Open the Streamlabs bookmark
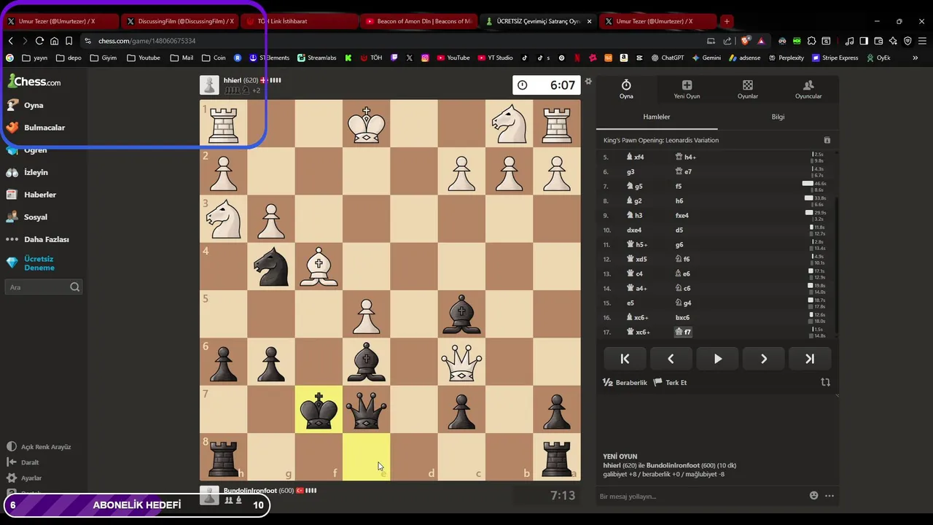Screen dimensions: 933x525 (316, 58)
